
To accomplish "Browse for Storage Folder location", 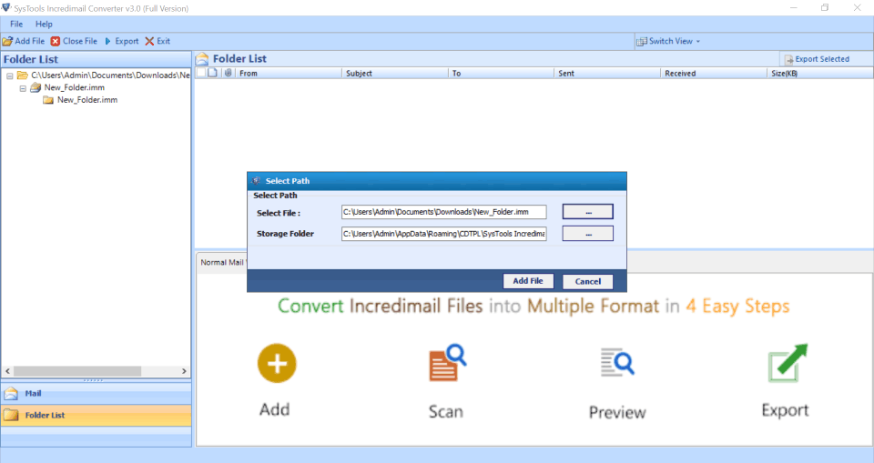I will tap(587, 234).
